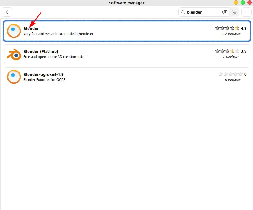253x210 pixels.
Task: Open the 'Blender' result title
Action: pyautogui.click(x=31, y=28)
